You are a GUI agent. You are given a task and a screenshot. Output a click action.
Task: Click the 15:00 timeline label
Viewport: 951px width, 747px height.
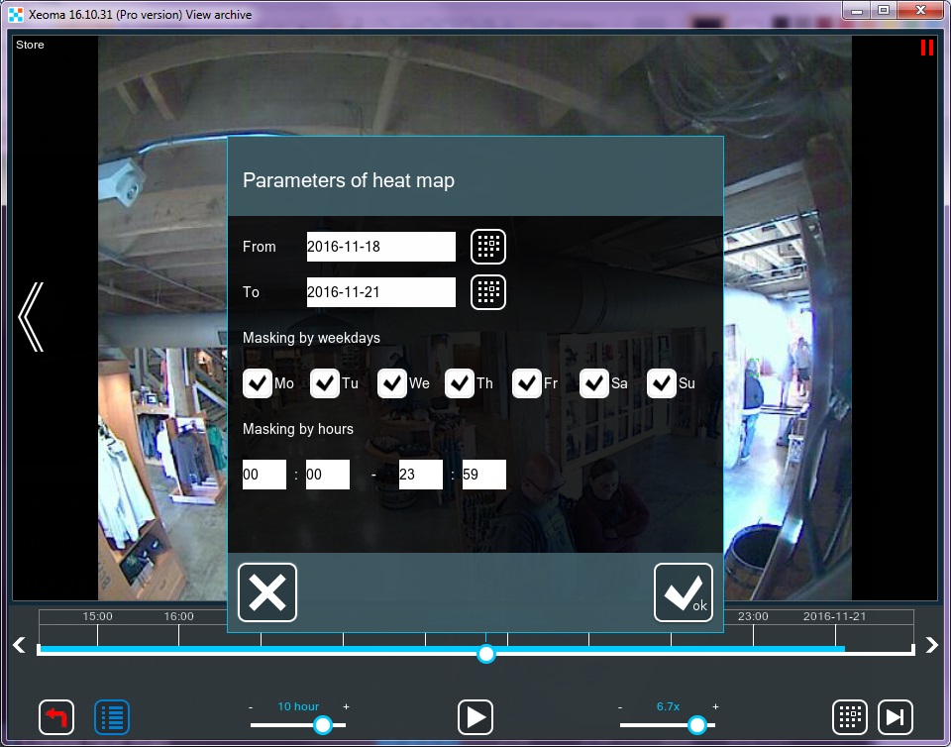pyautogui.click(x=98, y=616)
